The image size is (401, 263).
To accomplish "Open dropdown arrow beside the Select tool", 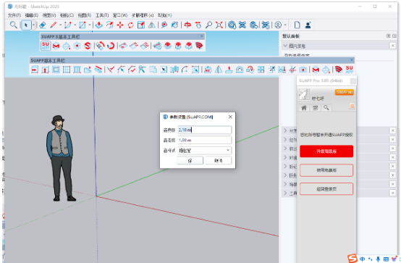I will (x=33, y=25).
